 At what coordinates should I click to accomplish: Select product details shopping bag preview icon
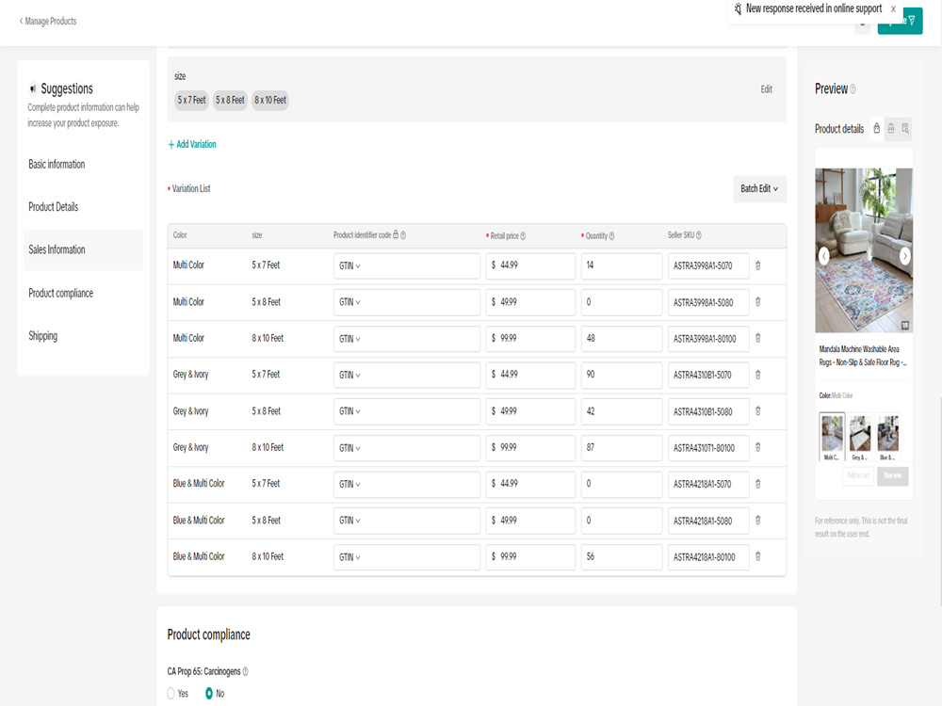coord(876,128)
